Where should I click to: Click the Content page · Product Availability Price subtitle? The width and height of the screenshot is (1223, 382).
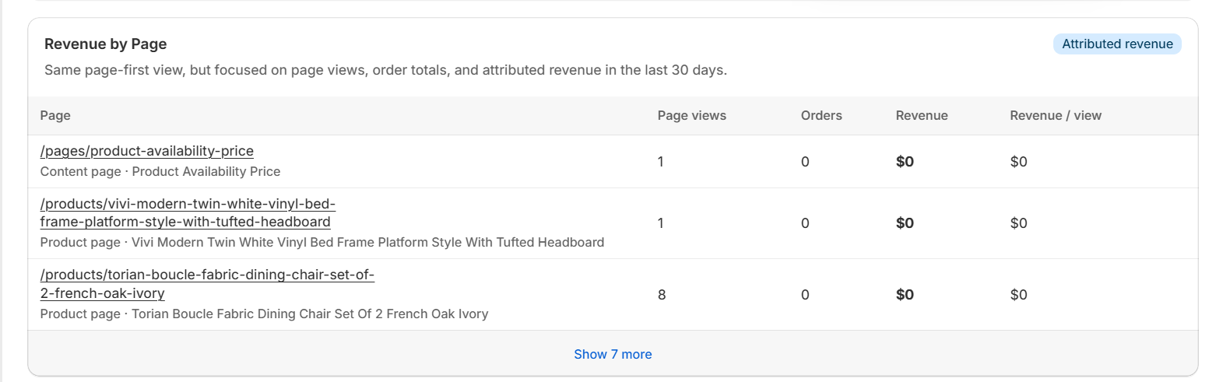coord(160,171)
